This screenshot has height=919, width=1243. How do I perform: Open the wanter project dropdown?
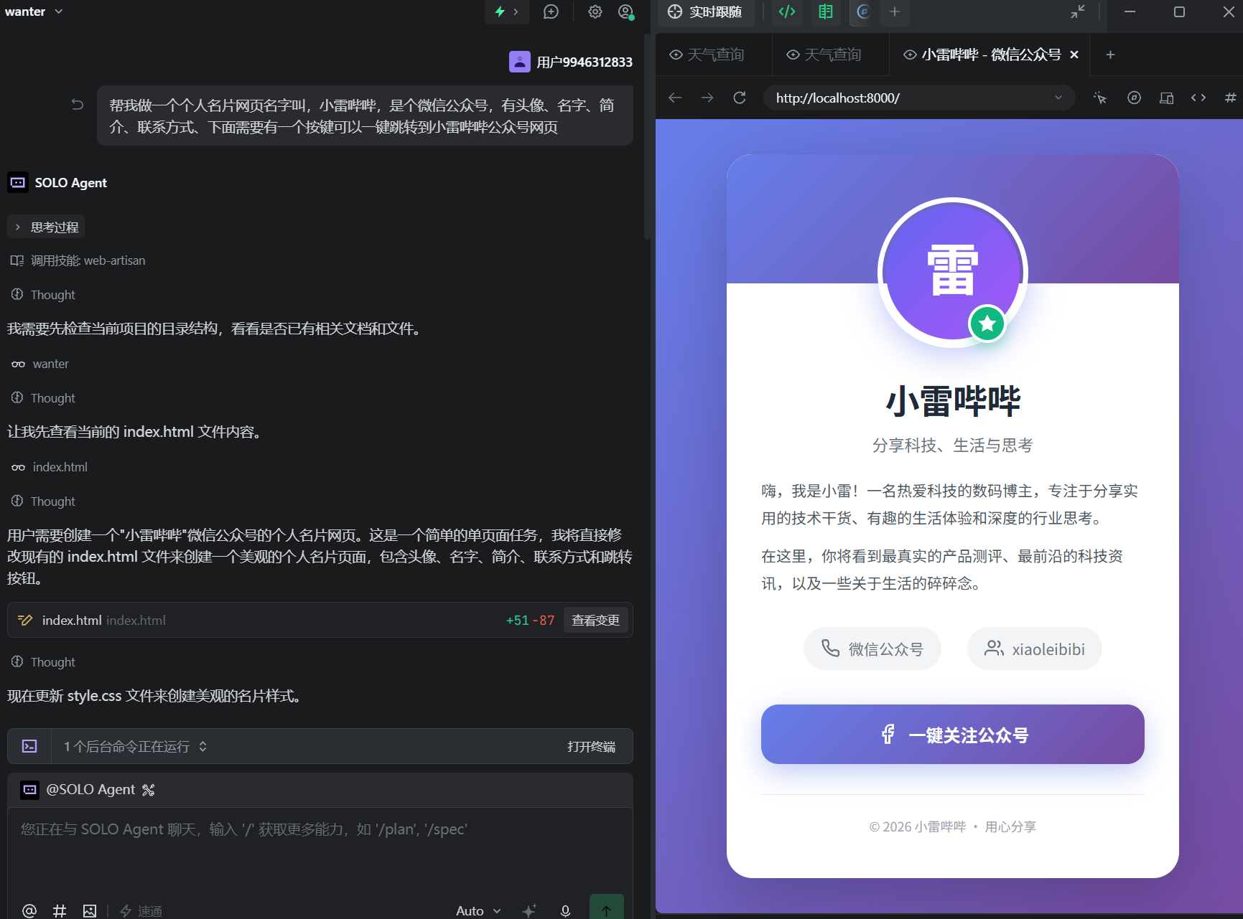(x=34, y=11)
